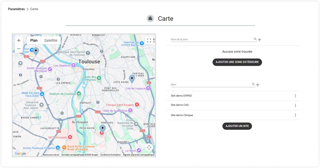
Task: Open Raccourcis clavier map link
Action: (x=51, y=155)
